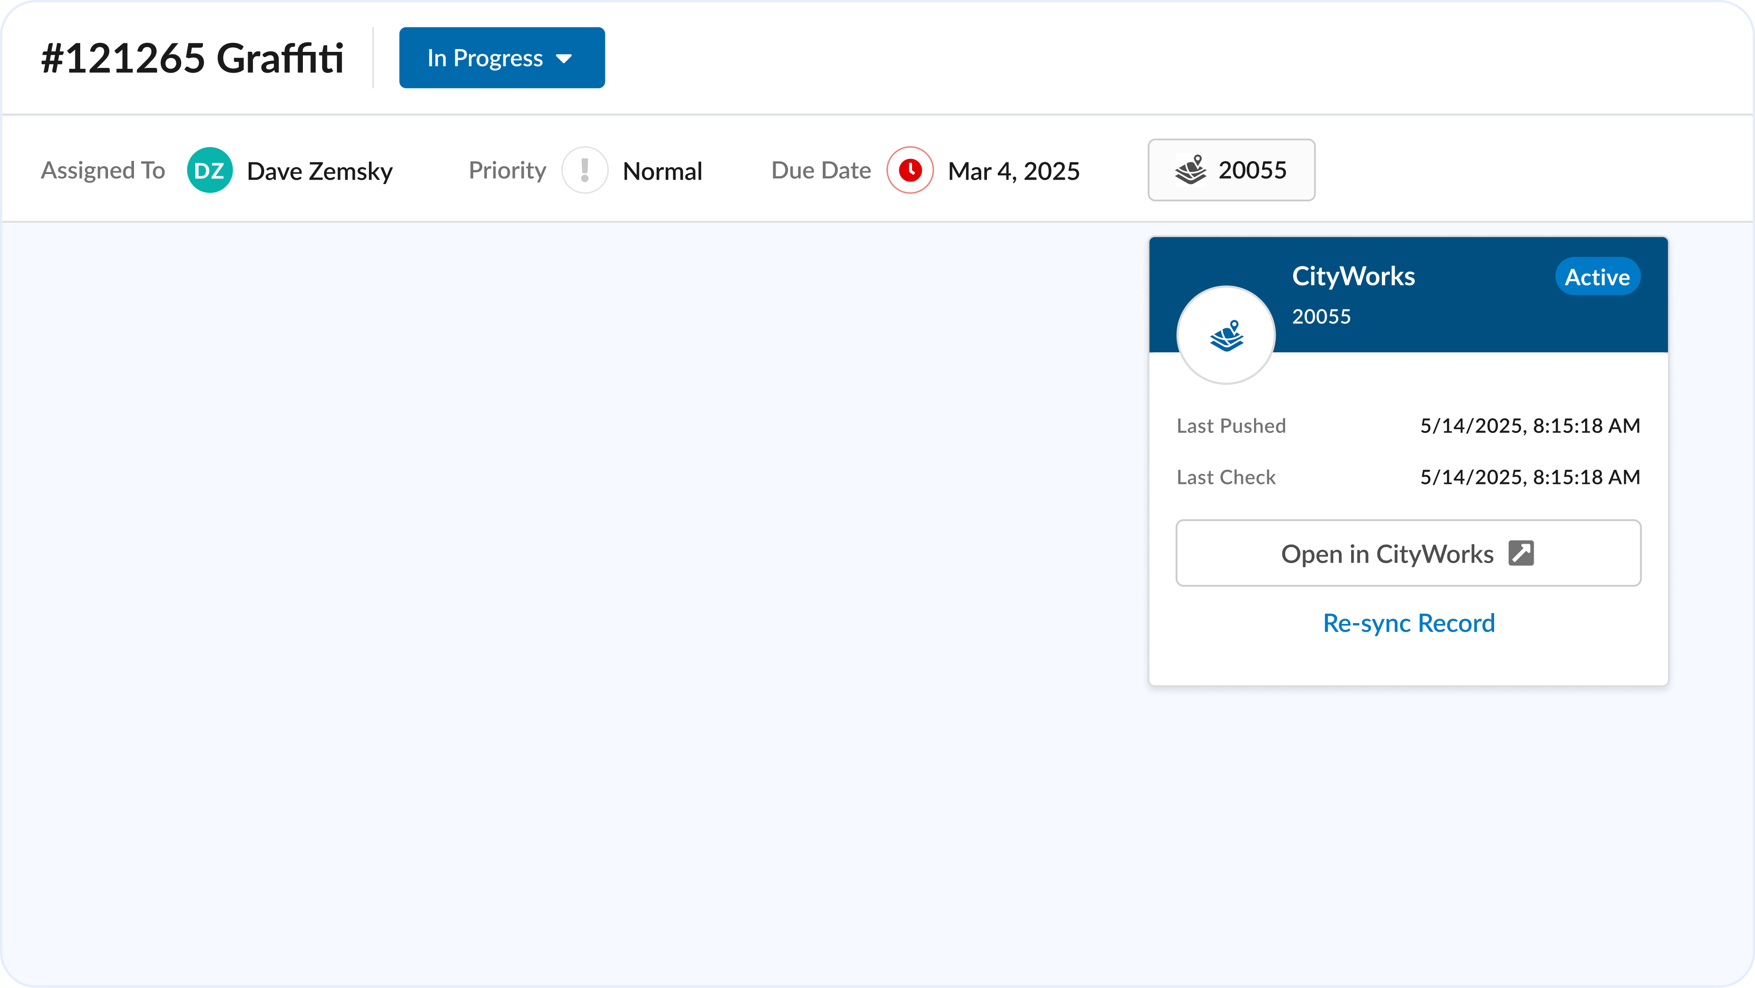
Task: Click the dropdown caret beside In Progress
Action: tap(563, 58)
